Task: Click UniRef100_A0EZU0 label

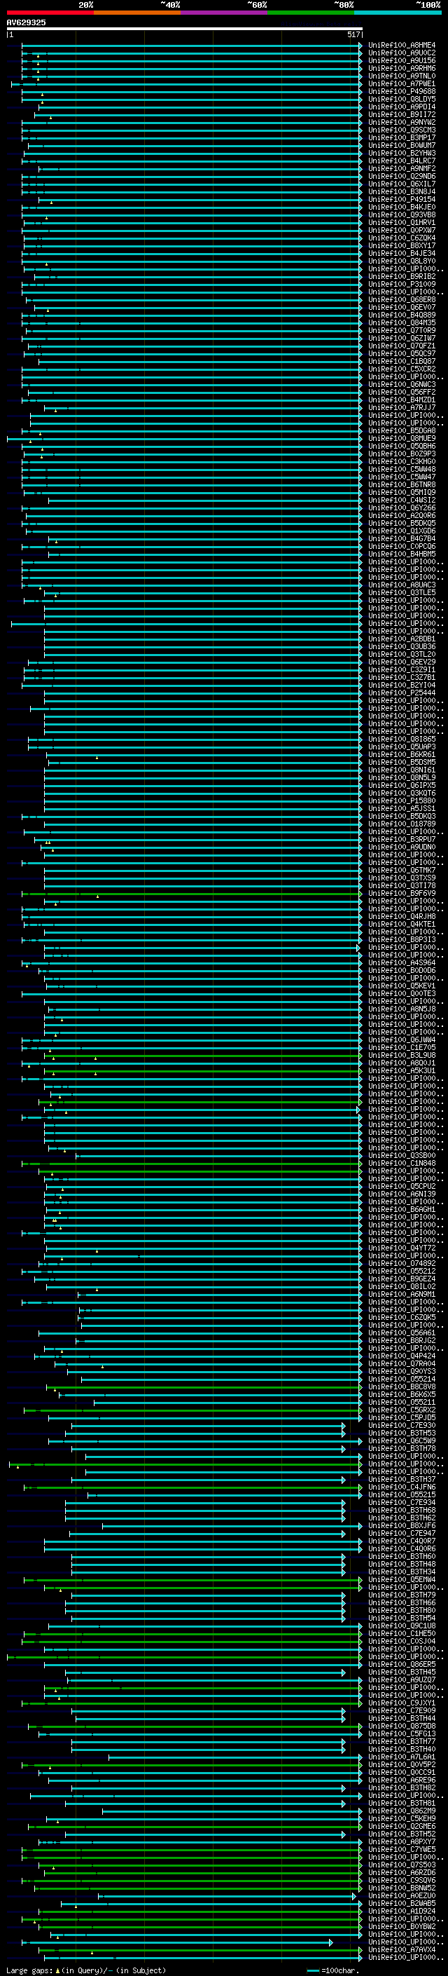Action: 402,1896
